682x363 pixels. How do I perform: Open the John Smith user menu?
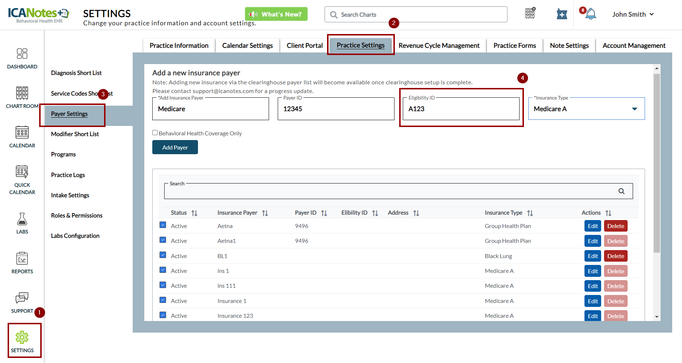point(633,14)
